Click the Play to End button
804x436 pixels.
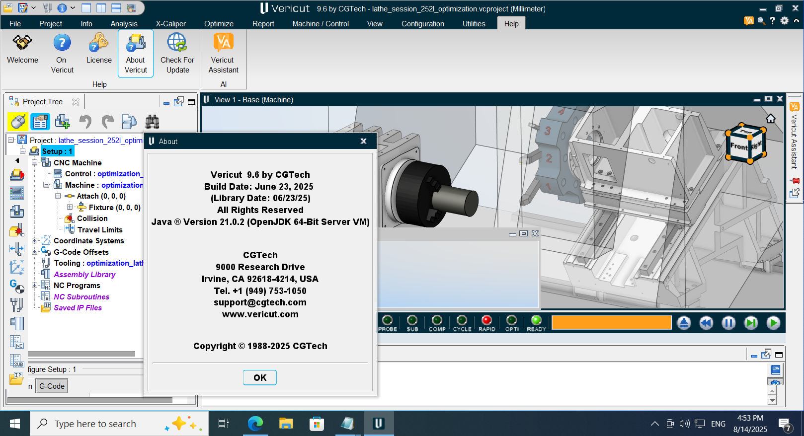click(773, 323)
